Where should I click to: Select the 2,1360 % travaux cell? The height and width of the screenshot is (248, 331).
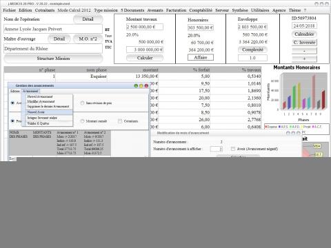[x=236, y=98]
